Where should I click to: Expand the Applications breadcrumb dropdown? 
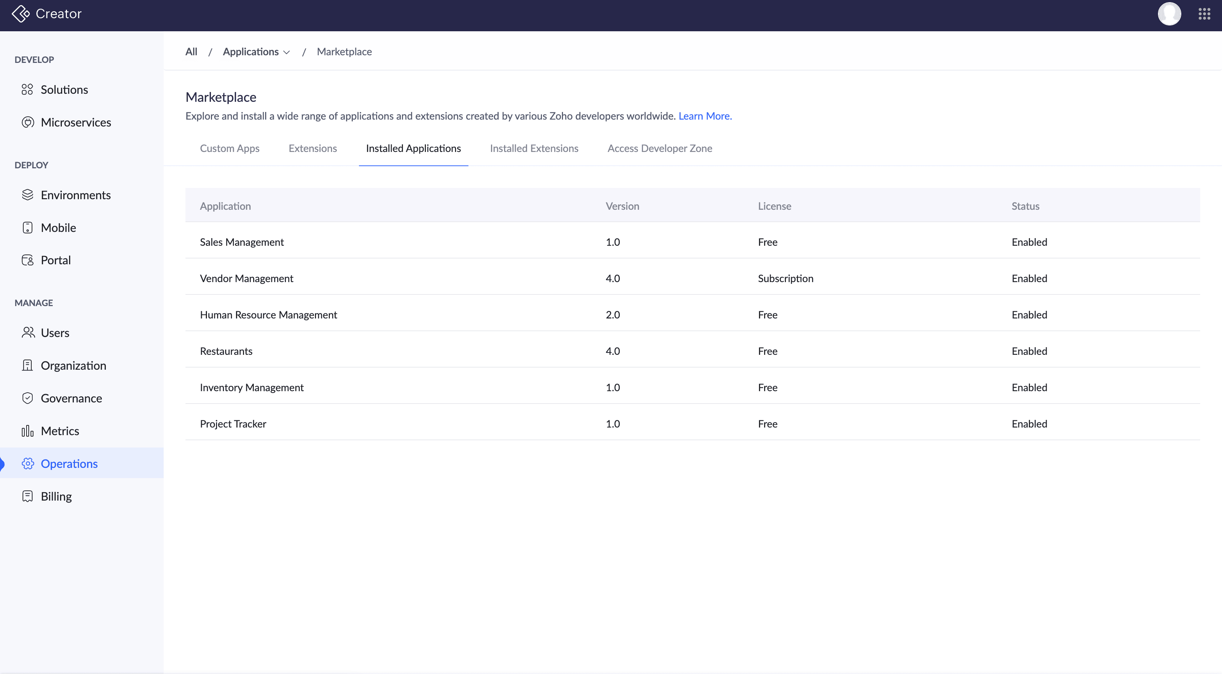(x=286, y=52)
